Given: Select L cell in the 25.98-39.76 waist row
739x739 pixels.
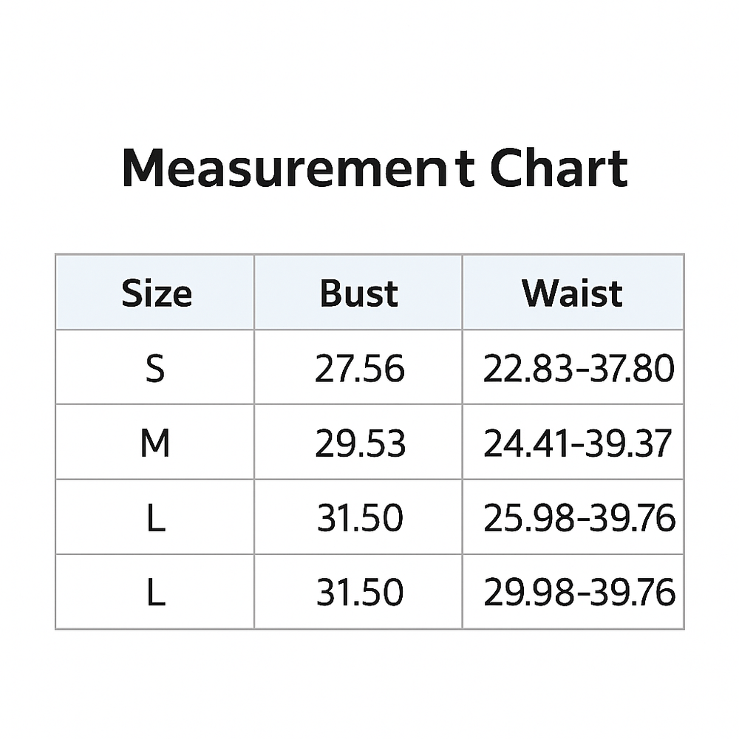Looking at the screenshot, I should tap(155, 518).
